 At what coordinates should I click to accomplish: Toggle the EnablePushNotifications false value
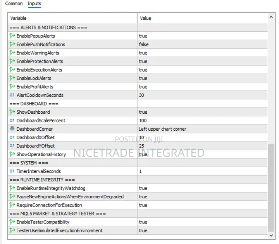[x=203, y=44]
